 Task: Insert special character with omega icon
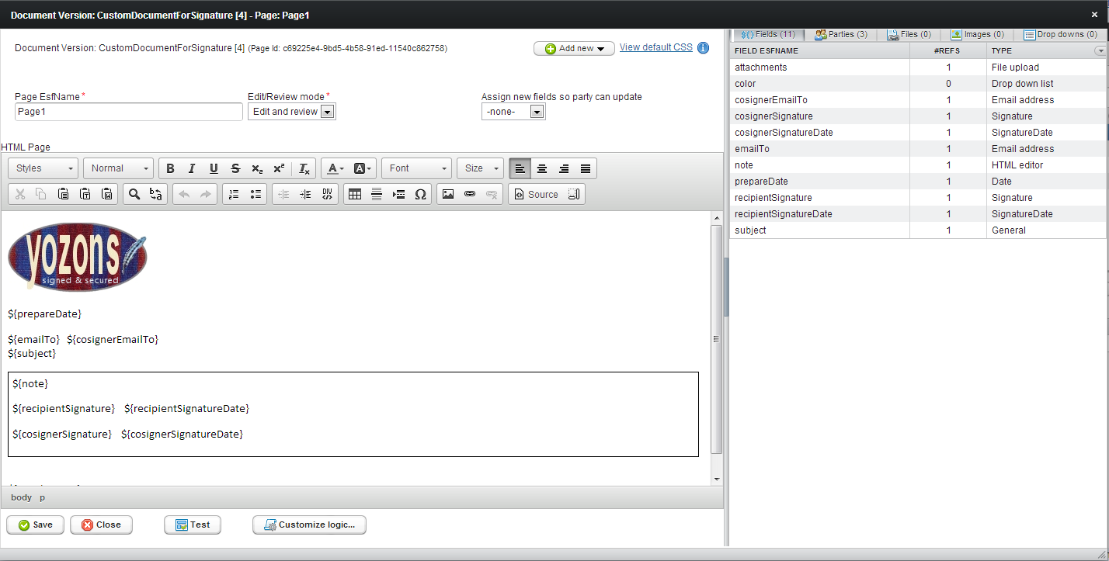[420, 194]
